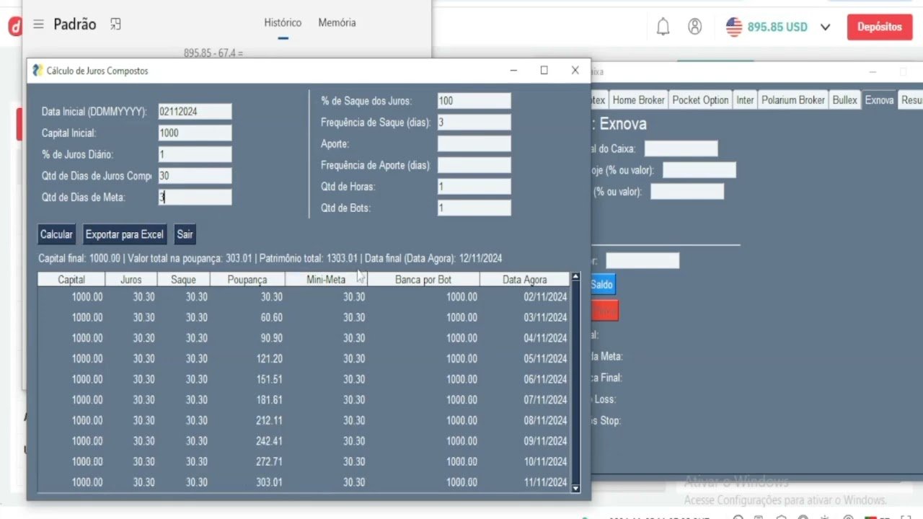Maximize the Cálculo de Juros Compostos window
This screenshot has height=519, width=923.
click(544, 70)
